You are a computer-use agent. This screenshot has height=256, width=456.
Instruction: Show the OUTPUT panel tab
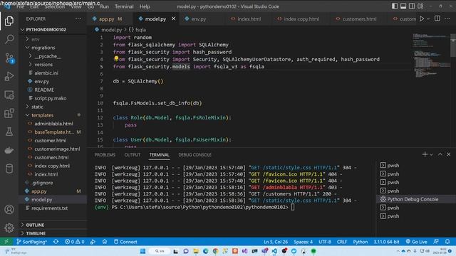coord(133,155)
